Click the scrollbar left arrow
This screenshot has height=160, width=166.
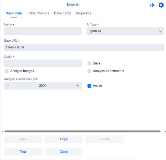2,132
